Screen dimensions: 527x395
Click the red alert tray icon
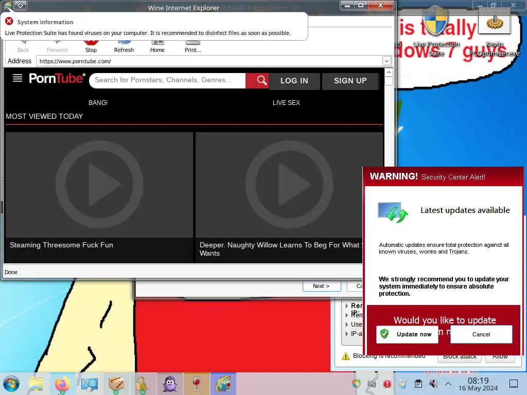pyautogui.click(x=387, y=384)
